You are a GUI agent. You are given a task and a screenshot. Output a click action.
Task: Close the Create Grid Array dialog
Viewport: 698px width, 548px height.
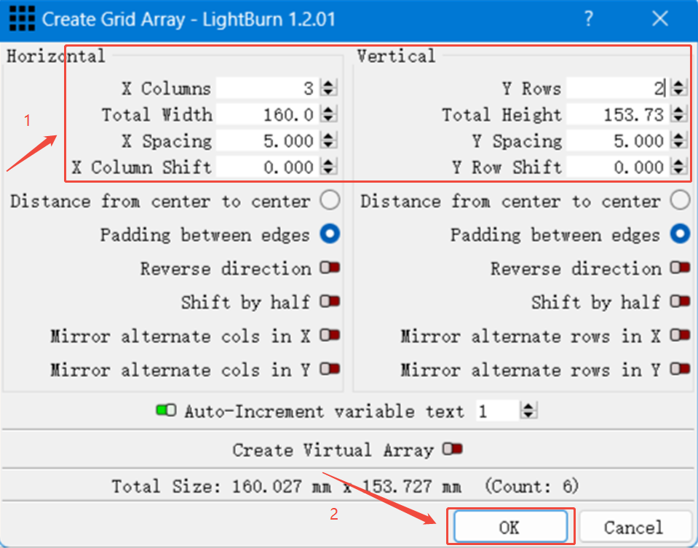click(659, 19)
